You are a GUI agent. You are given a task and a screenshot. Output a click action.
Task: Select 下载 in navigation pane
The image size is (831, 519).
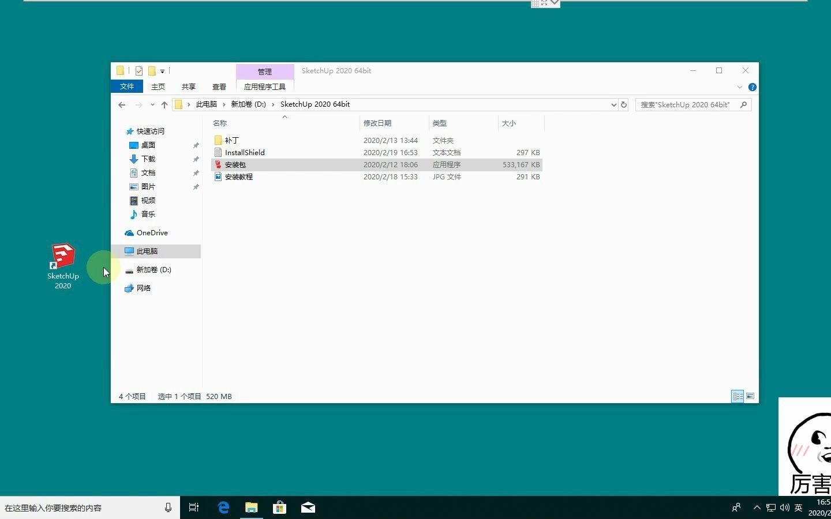point(148,159)
